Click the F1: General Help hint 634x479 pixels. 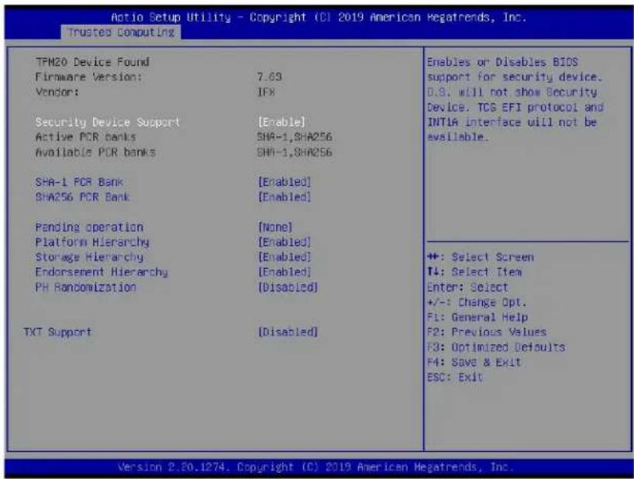[477, 317]
